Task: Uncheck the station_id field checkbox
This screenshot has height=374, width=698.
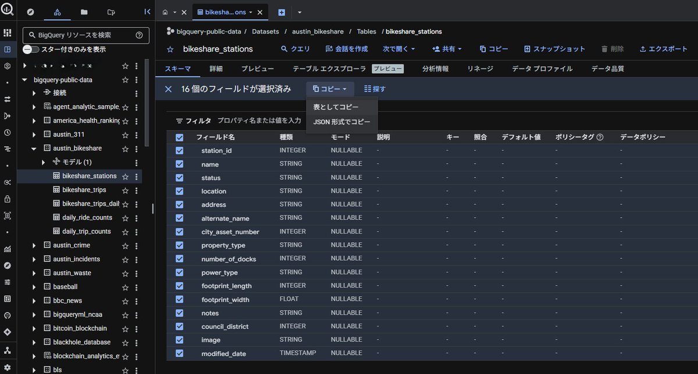Action: point(179,150)
